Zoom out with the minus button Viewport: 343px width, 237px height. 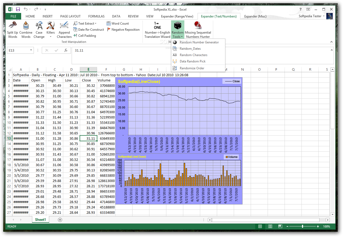tap(288, 226)
